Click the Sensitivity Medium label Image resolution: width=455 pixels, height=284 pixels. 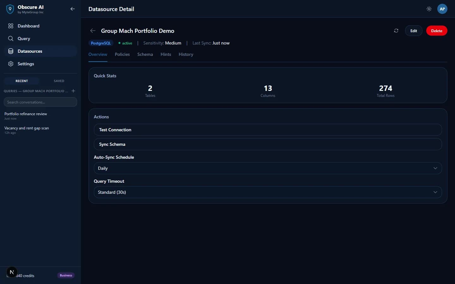[162, 43]
